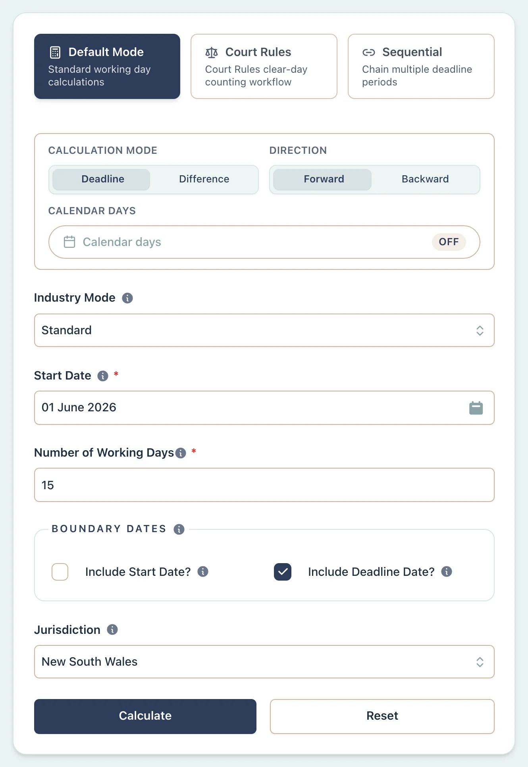Click the Industry Mode info icon
The image size is (528, 767).
click(x=127, y=298)
